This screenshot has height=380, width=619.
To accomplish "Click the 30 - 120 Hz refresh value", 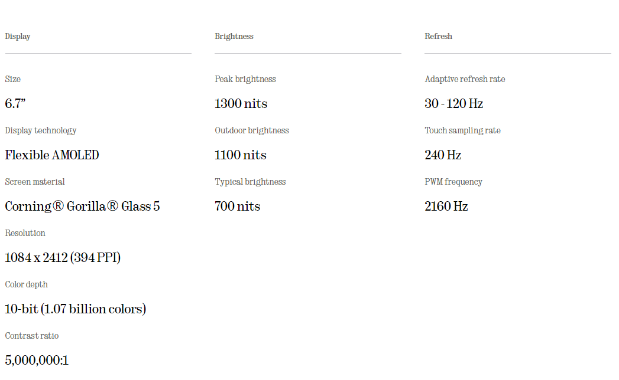I will click(453, 103).
